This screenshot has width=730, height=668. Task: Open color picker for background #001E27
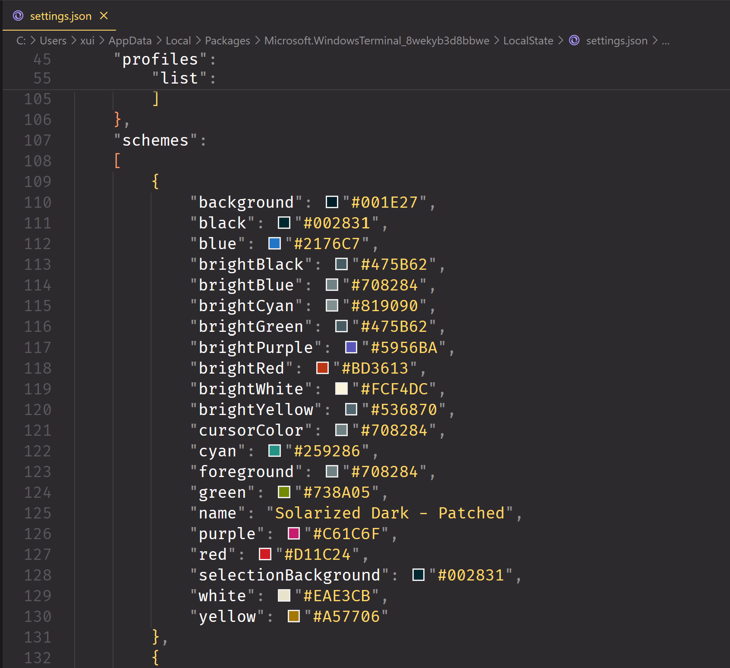(x=332, y=202)
